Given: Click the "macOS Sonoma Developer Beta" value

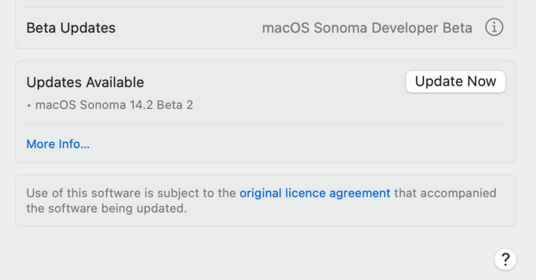Looking at the screenshot, I should (x=367, y=28).
